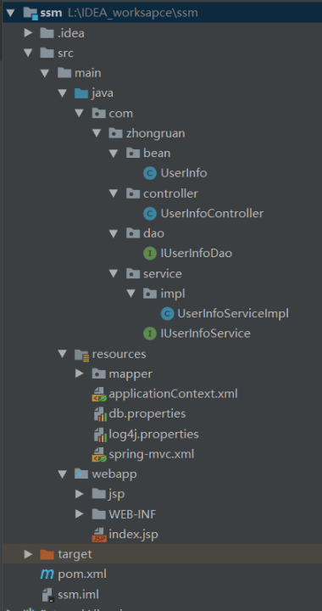Click the spring-mvc.xml Spring config icon
The width and height of the screenshot is (322, 611).
[x=99, y=454]
